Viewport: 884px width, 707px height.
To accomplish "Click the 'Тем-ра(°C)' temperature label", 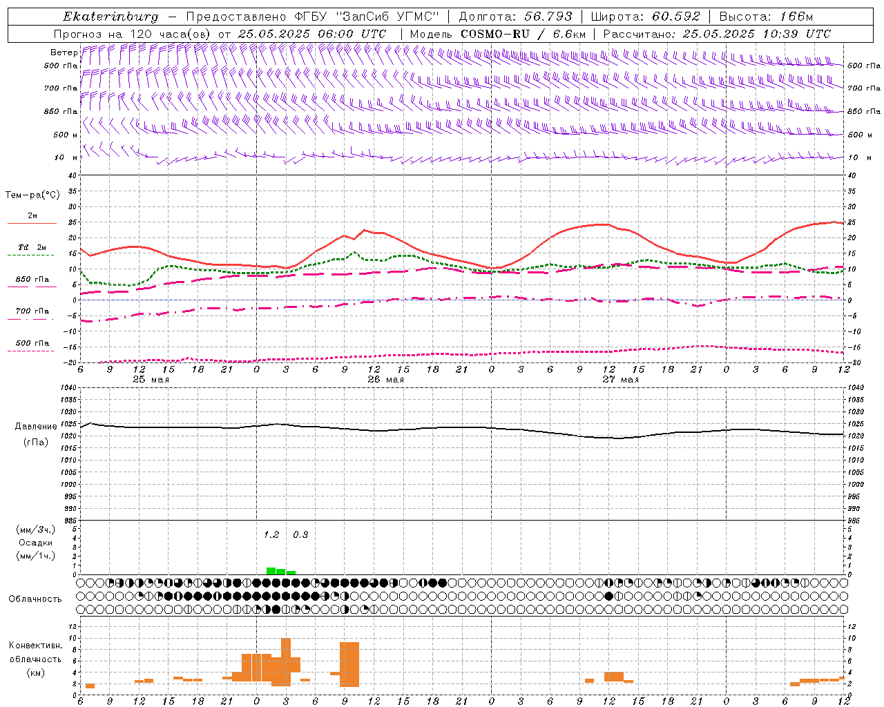I will (32, 195).
